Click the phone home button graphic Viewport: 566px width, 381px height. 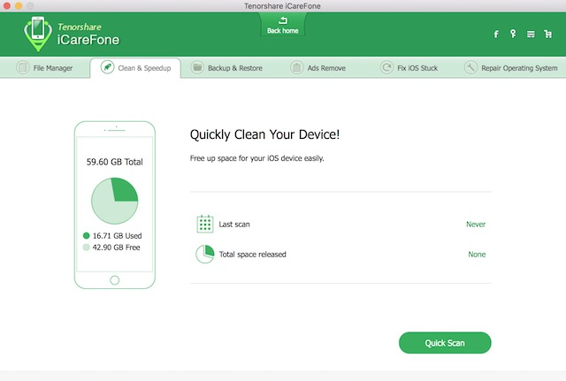114,280
